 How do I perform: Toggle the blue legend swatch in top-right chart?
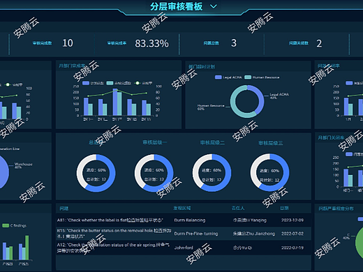click(349, 83)
